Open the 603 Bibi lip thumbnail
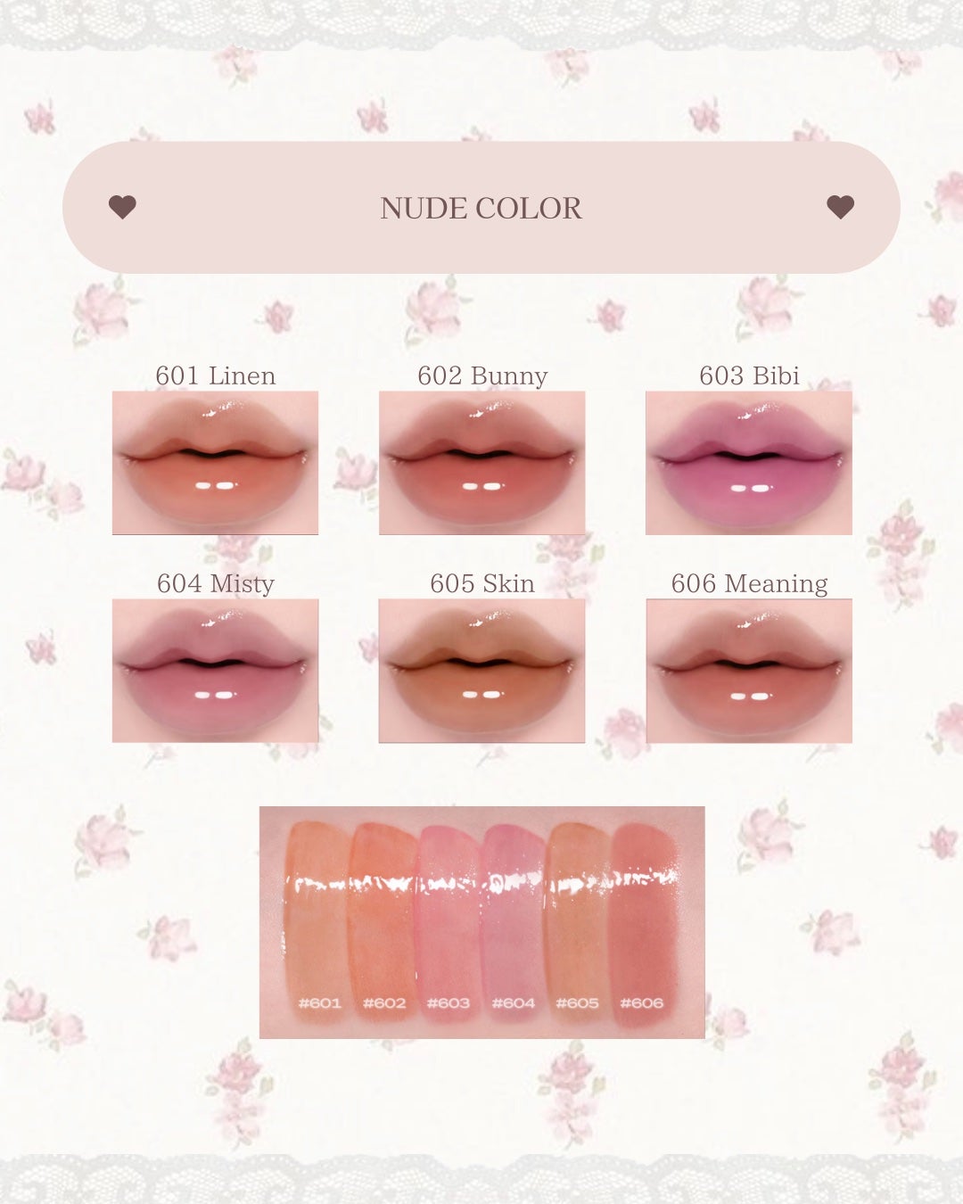Viewport: 963px width, 1204px height. pos(749,463)
